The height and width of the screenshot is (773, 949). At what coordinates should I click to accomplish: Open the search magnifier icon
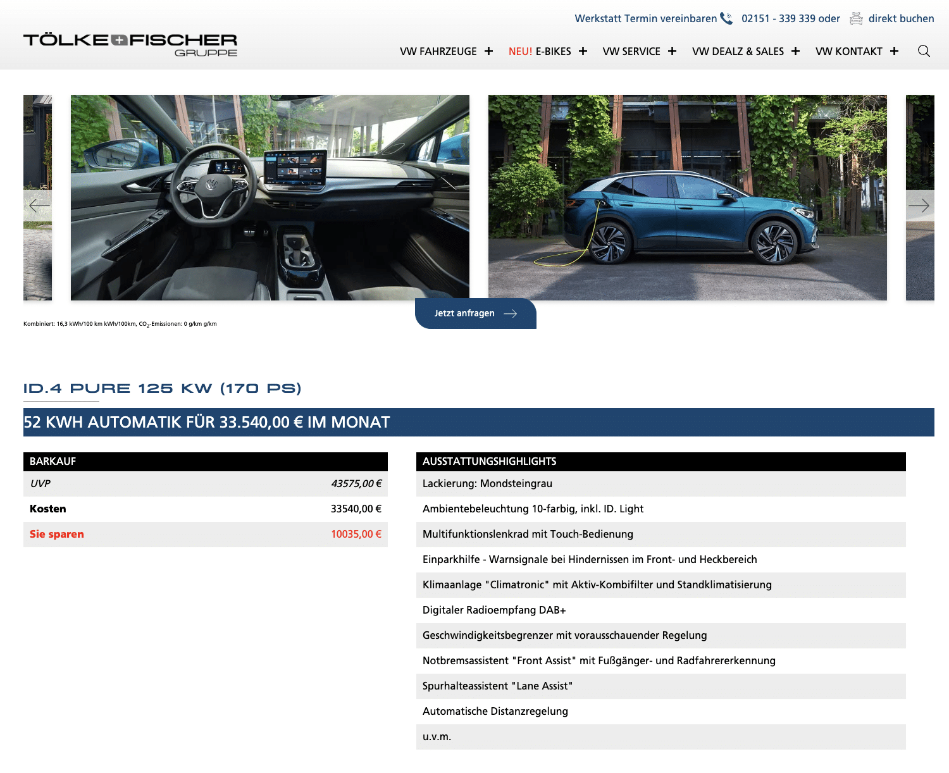pyautogui.click(x=924, y=51)
